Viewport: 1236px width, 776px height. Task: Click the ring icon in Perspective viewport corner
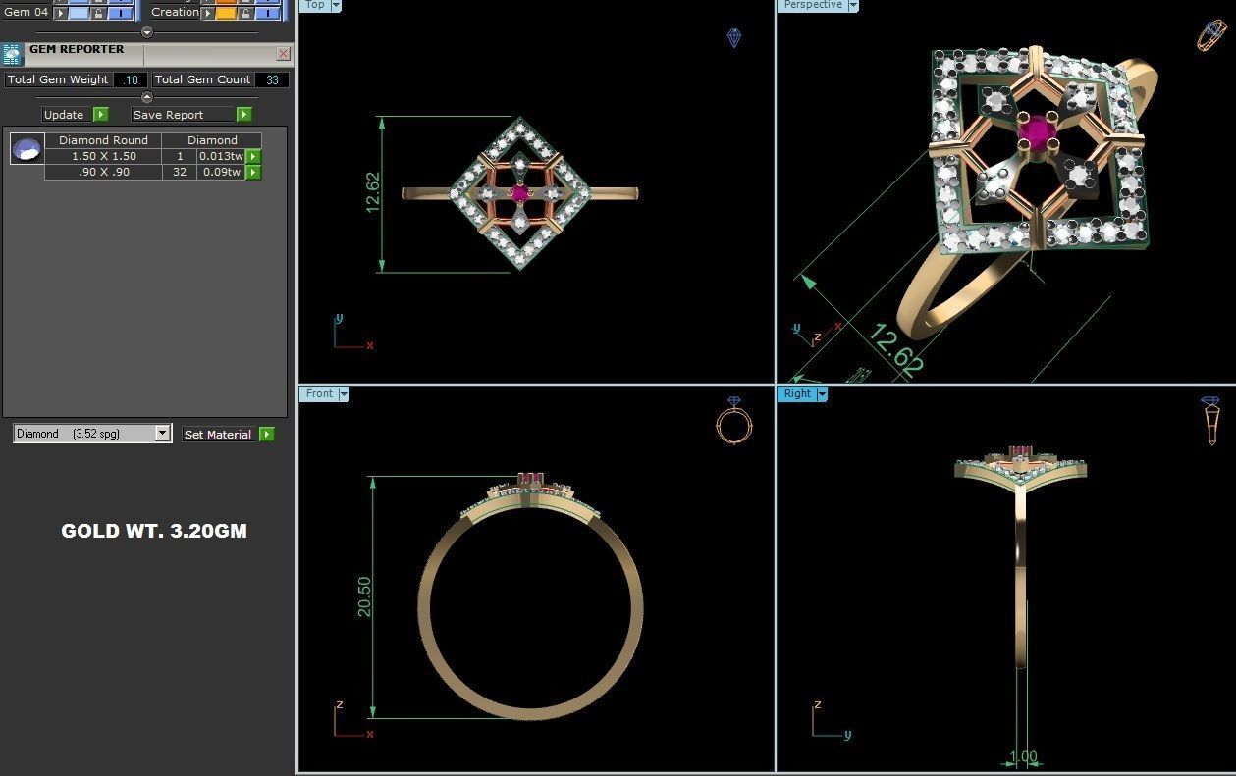(1212, 35)
